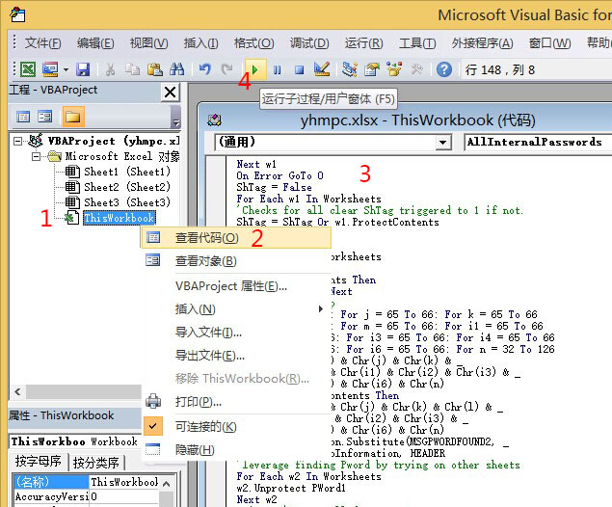612x507 pixels.
Task: Open VBA Help question mark icon
Action: click(444, 69)
